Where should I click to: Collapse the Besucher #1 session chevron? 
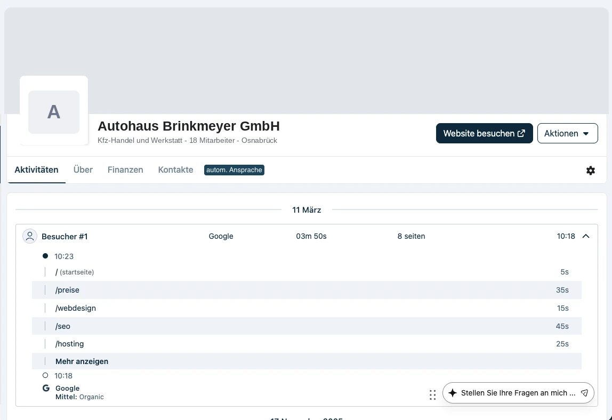[x=586, y=236]
